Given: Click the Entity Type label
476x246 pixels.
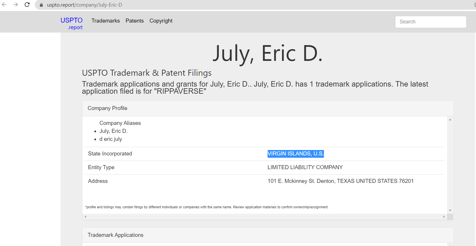Looking at the screenshot, I should point(101,167).
